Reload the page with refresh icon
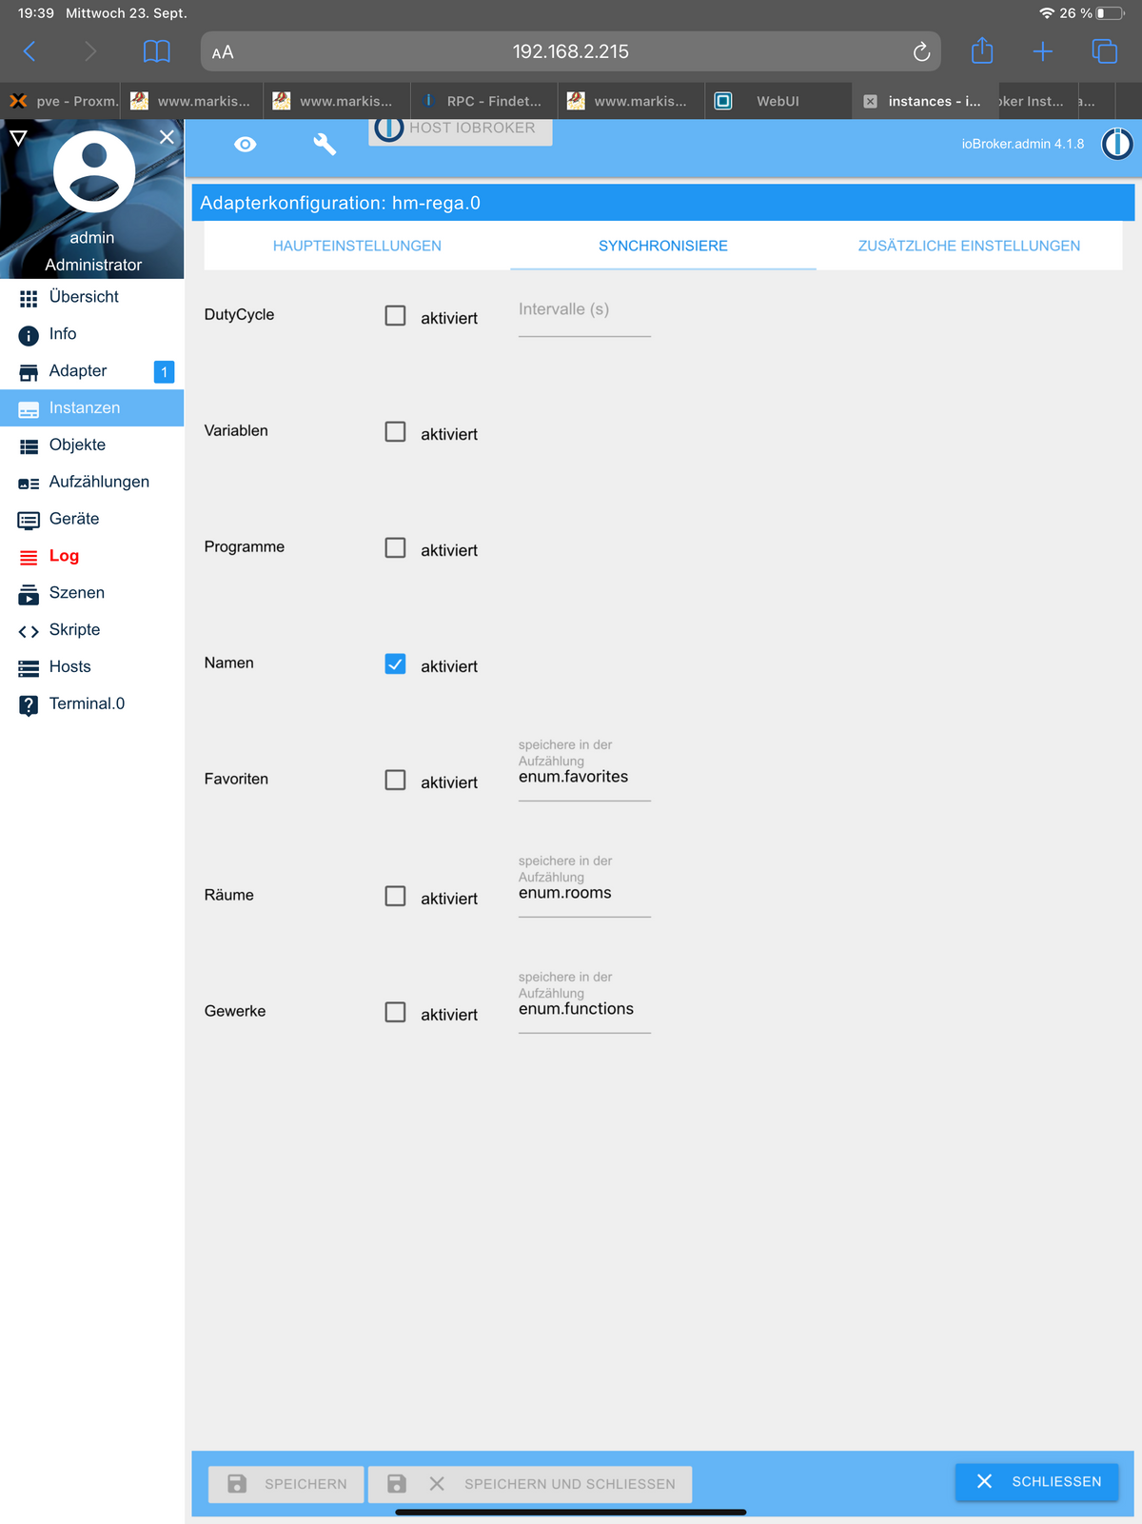1142x1524 pixels. (x=921, y=51)
